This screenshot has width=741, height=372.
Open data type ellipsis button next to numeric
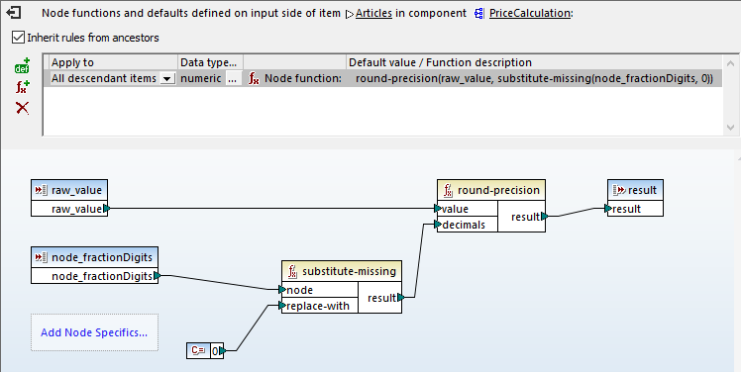click(232, 79)
